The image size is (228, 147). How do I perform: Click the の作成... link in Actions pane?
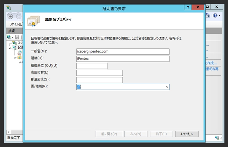[211, 63]
